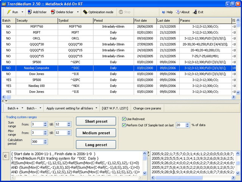This screenshot has width=242, height=182.
Task: Sort by the Security column header
Action: [37, 20]
